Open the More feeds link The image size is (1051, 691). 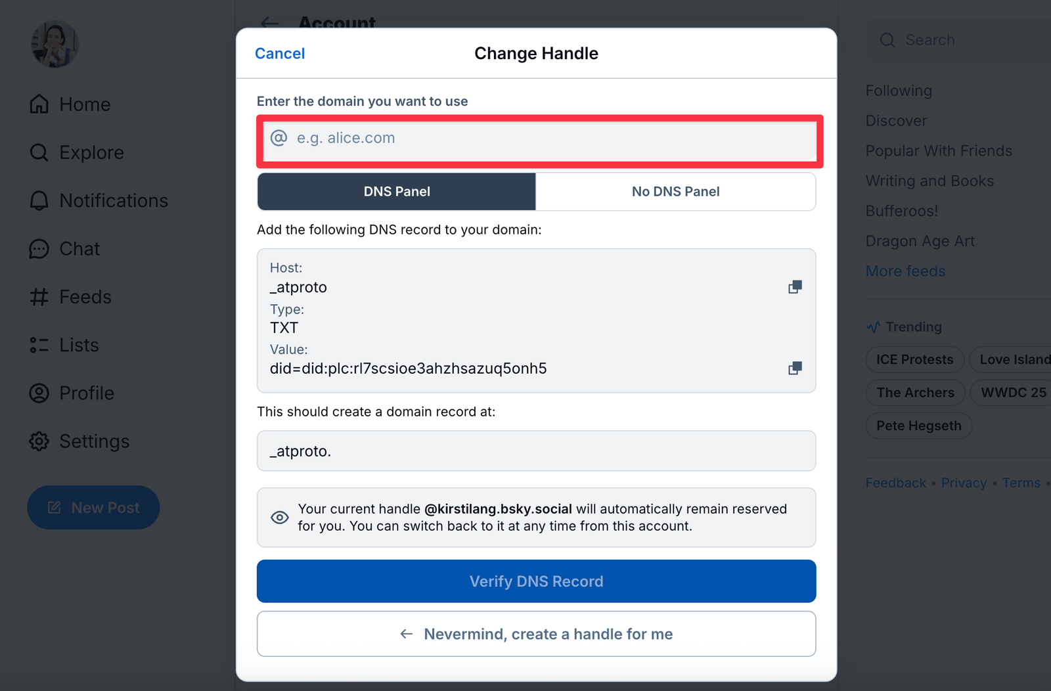click(x=905, y=271)
